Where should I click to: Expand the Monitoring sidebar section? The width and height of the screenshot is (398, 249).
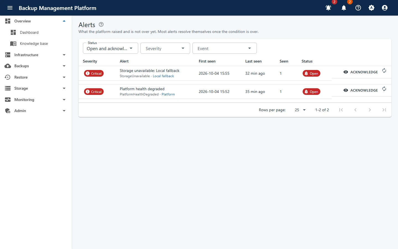point(36,100)
